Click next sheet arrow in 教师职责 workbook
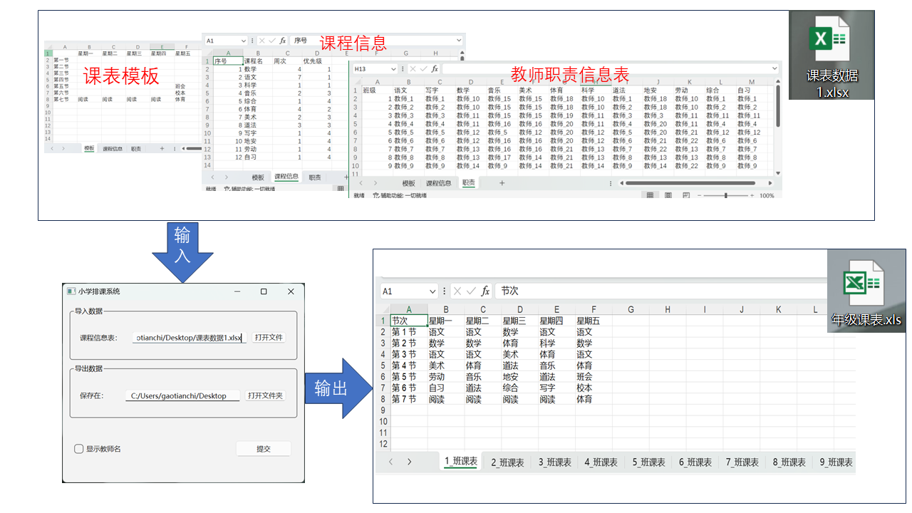912x513 pixels. (375, 183)
